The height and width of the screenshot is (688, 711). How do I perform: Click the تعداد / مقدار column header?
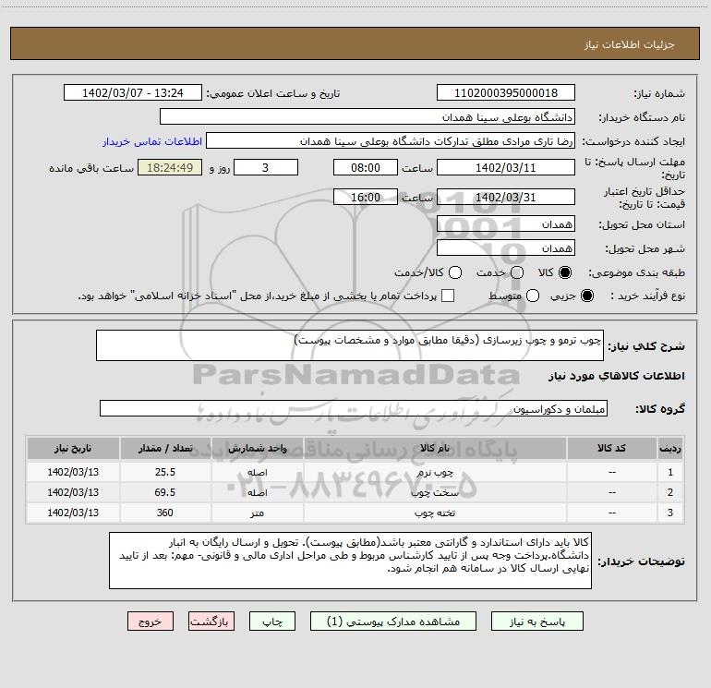click(x=165, y=449)
